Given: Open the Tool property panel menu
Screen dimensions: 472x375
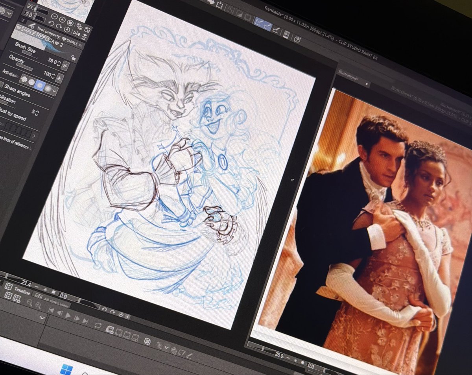Looking at the screenshot, I should tap(23, 20).
